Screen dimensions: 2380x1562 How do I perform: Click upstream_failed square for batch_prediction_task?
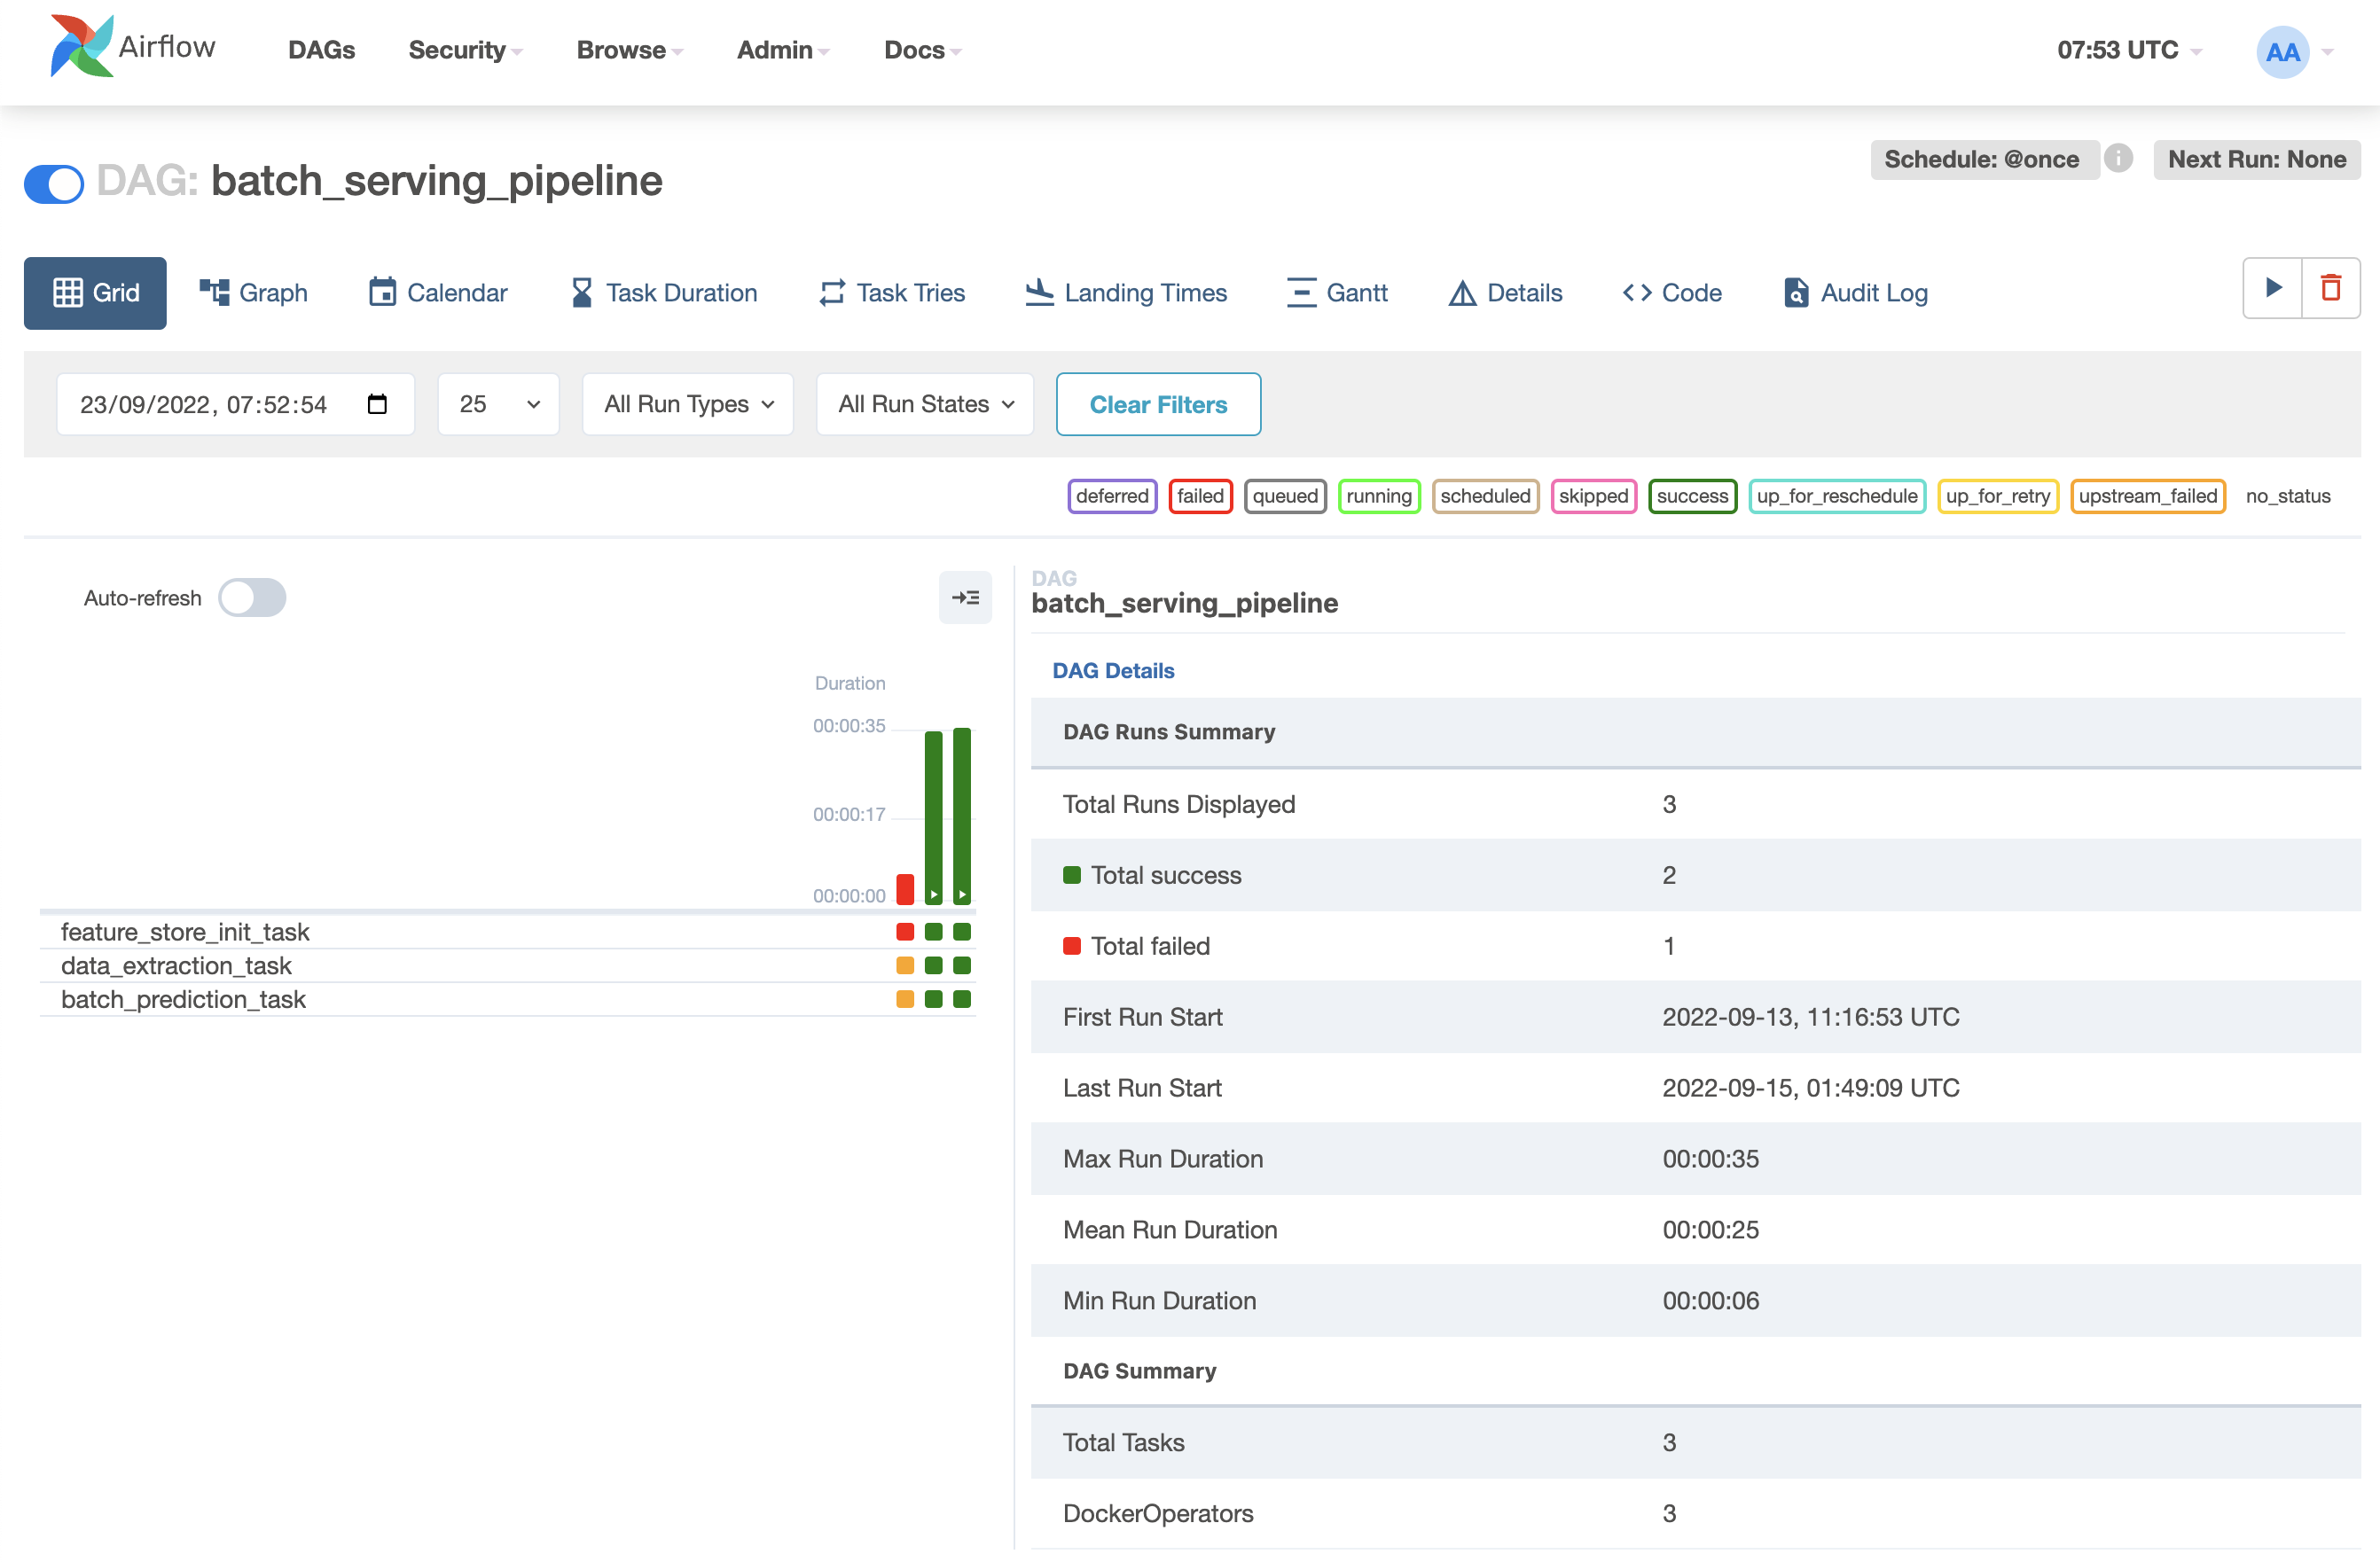905,1000
